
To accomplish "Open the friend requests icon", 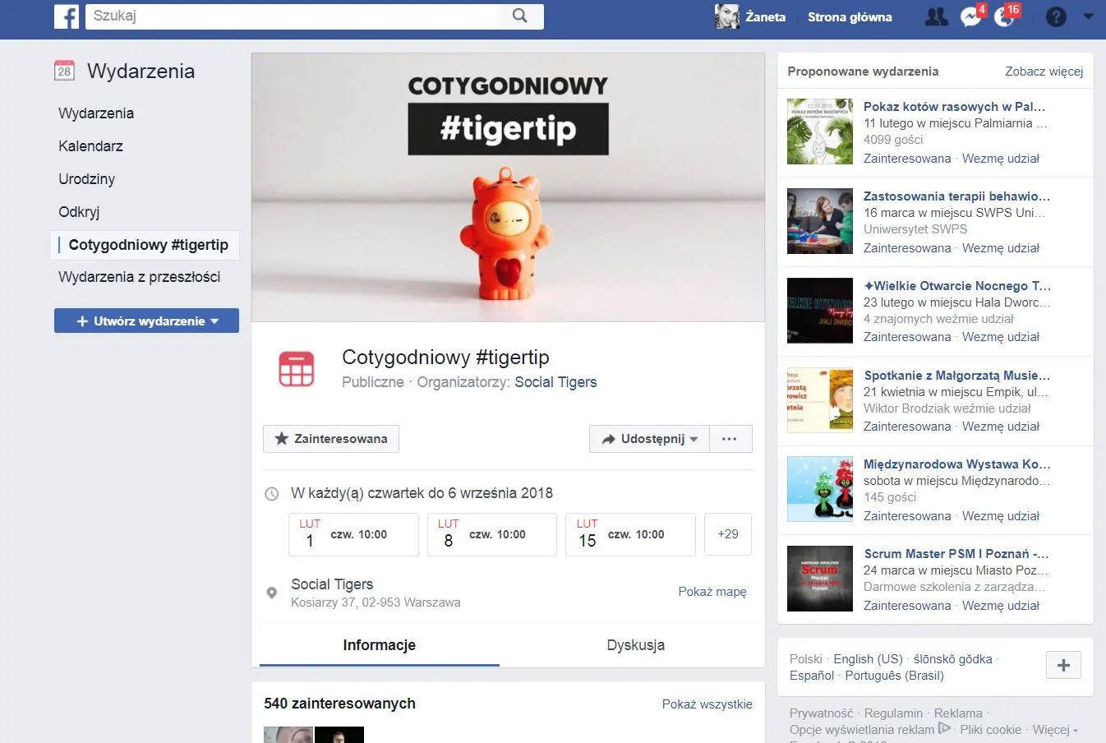I will click(936, 16).
